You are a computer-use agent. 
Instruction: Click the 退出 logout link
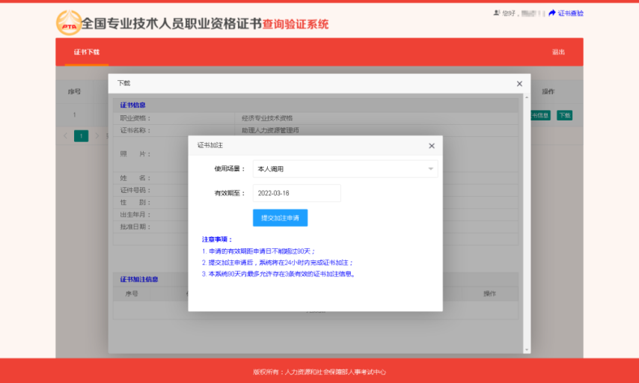coord(558,52)
